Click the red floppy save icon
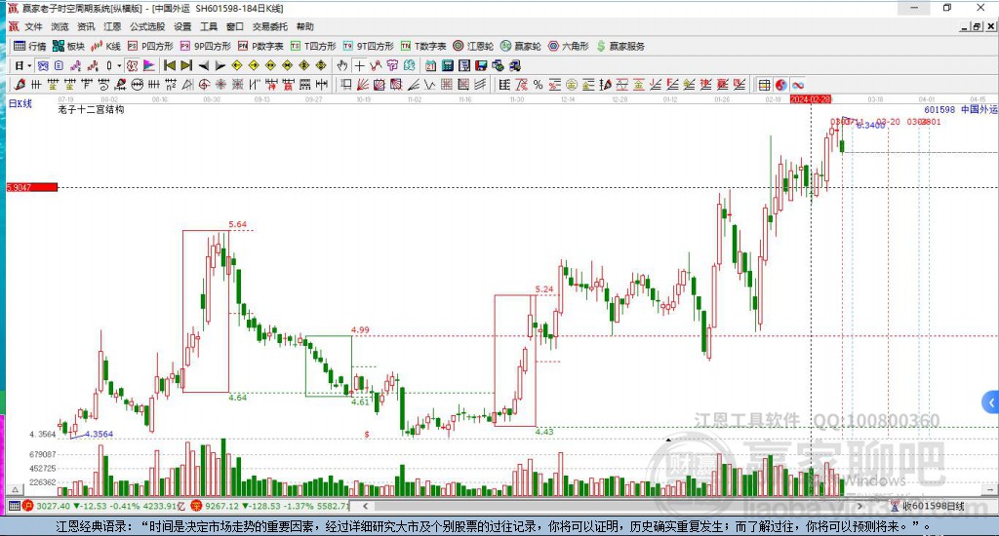The image size is (999, 536). (x=481, y=65)
